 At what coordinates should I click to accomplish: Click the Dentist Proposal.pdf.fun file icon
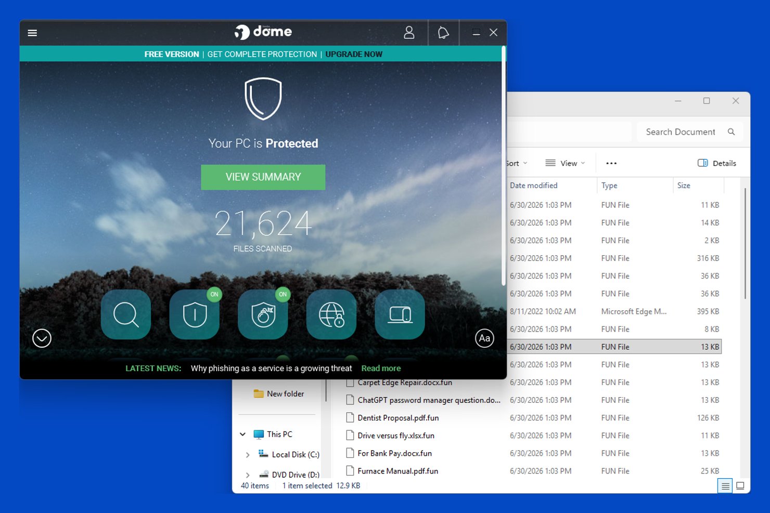point(351,418)
